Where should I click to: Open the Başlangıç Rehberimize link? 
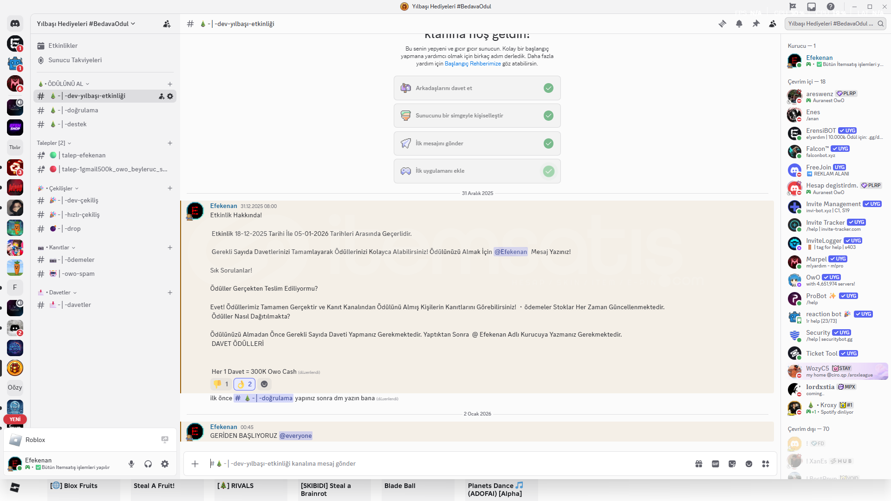473,64
